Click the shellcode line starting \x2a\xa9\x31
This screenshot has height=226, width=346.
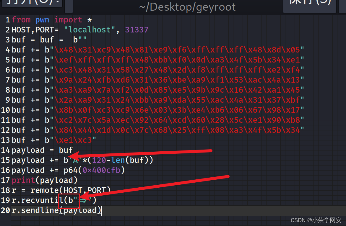click(158, 100)
